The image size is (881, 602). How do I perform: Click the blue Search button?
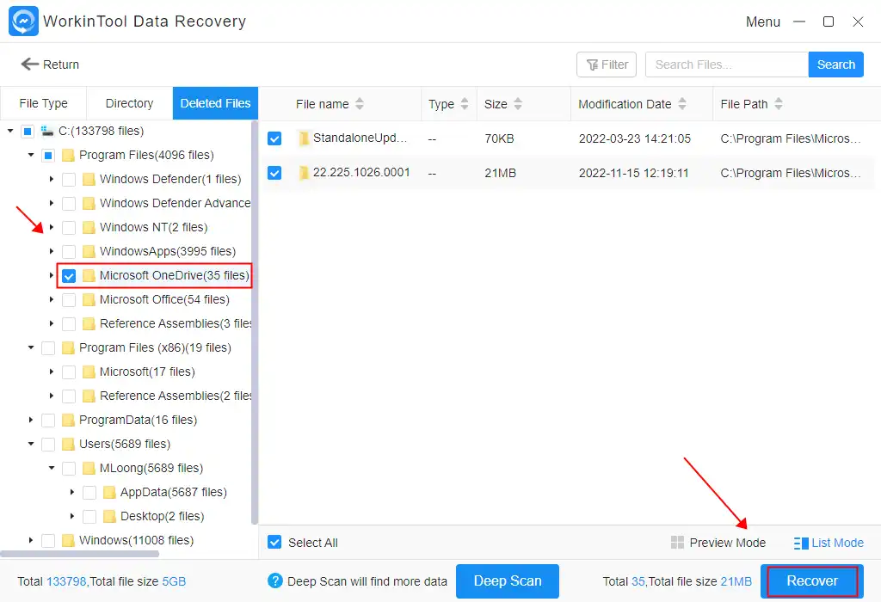point(836,64)
